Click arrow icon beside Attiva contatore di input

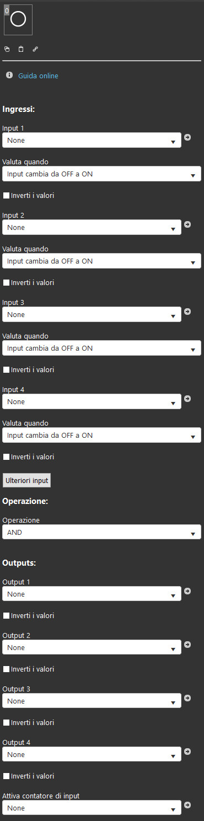point(187,805)
